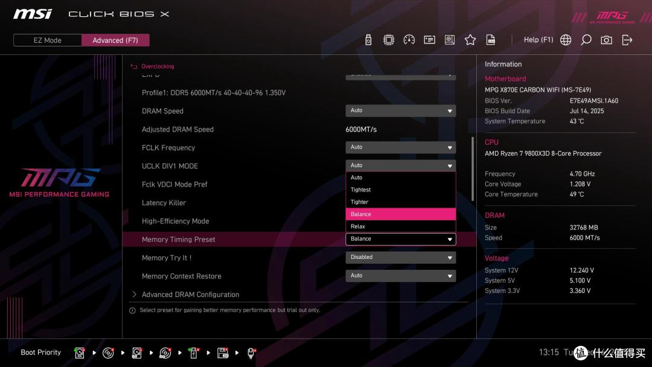The image size is (652, 367).
Task: Click the settings list vertical scrollbar
Action: click(x=472, y=169)
